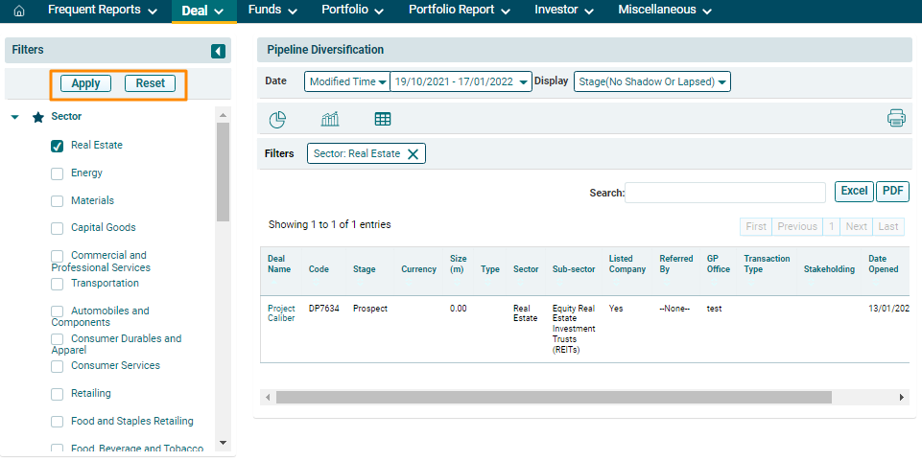Viewport: 922px width, 461px height.
Task: Click the star icon beside Sector
Action: [38, 117]
